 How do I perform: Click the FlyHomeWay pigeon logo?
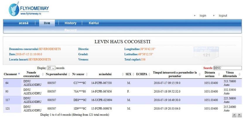coord(15,9)
